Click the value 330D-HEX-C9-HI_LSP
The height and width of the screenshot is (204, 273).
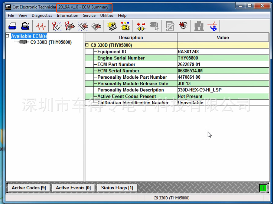pos(200,90)
